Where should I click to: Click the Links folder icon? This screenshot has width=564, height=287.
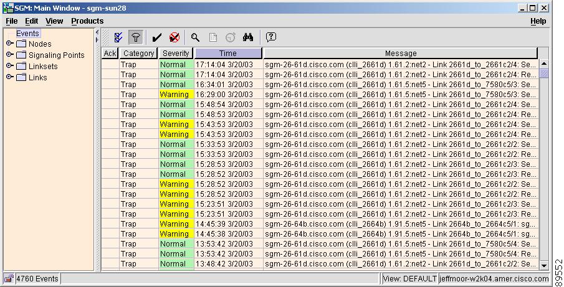point(22,77)
